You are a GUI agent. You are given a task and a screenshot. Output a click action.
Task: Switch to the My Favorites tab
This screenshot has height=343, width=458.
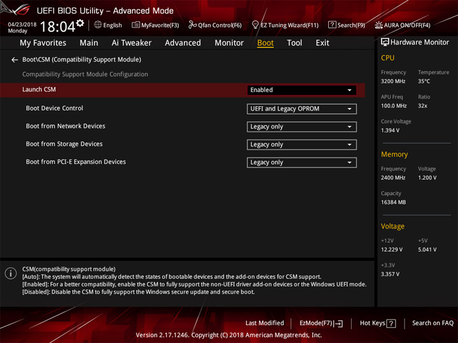pos(43,43)
